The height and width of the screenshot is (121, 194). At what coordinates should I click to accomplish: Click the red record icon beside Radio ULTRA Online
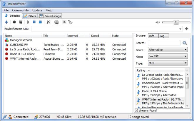(6, 54)
